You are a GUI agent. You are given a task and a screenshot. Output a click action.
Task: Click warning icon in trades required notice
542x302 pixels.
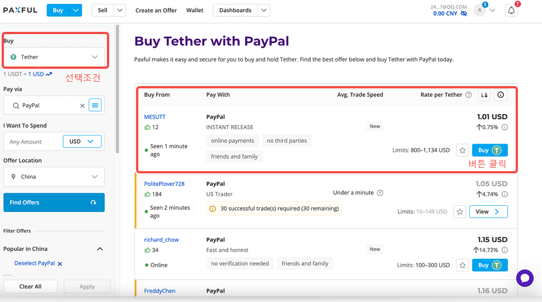[x=213, y=209]
